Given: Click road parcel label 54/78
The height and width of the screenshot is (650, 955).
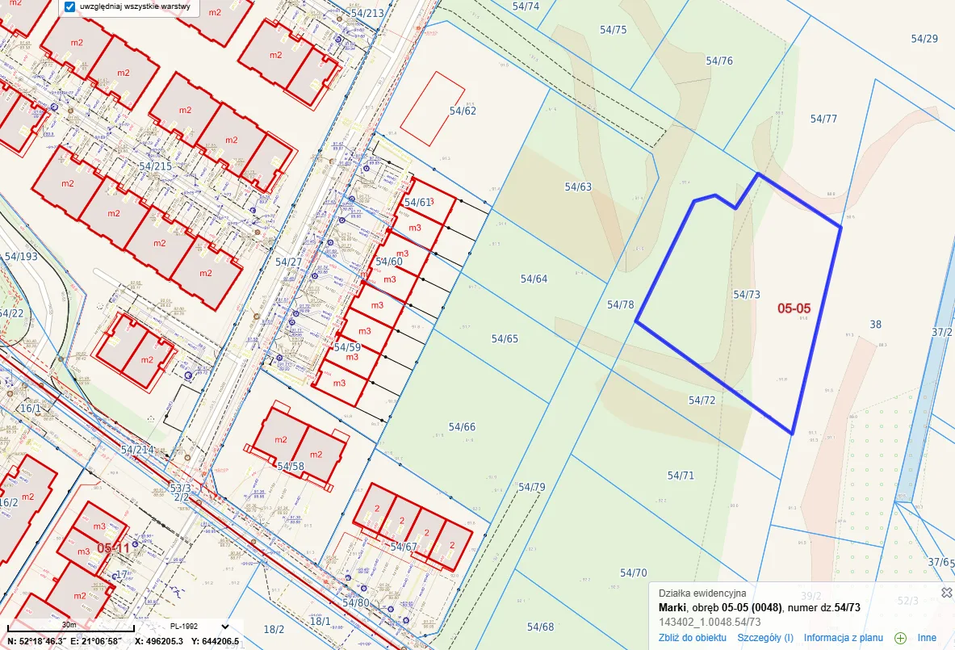Looking at the screenshot, I should pos(620,304).
